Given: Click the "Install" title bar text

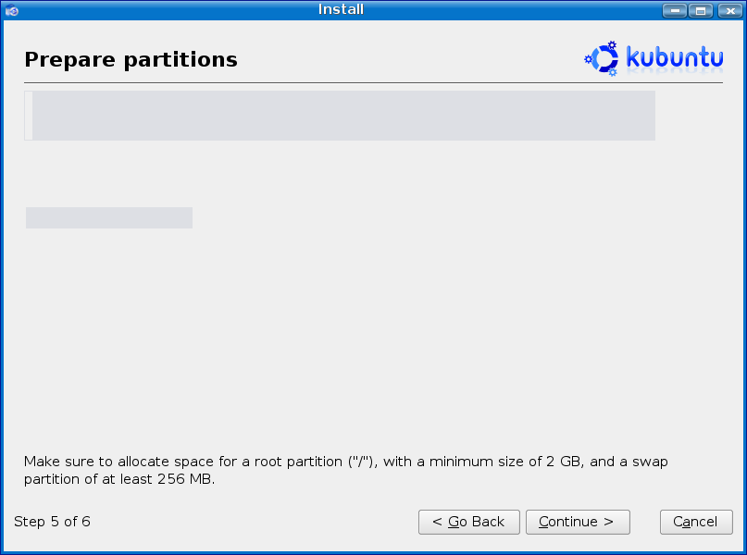Looking at the screenshot, I should point(341,9).
